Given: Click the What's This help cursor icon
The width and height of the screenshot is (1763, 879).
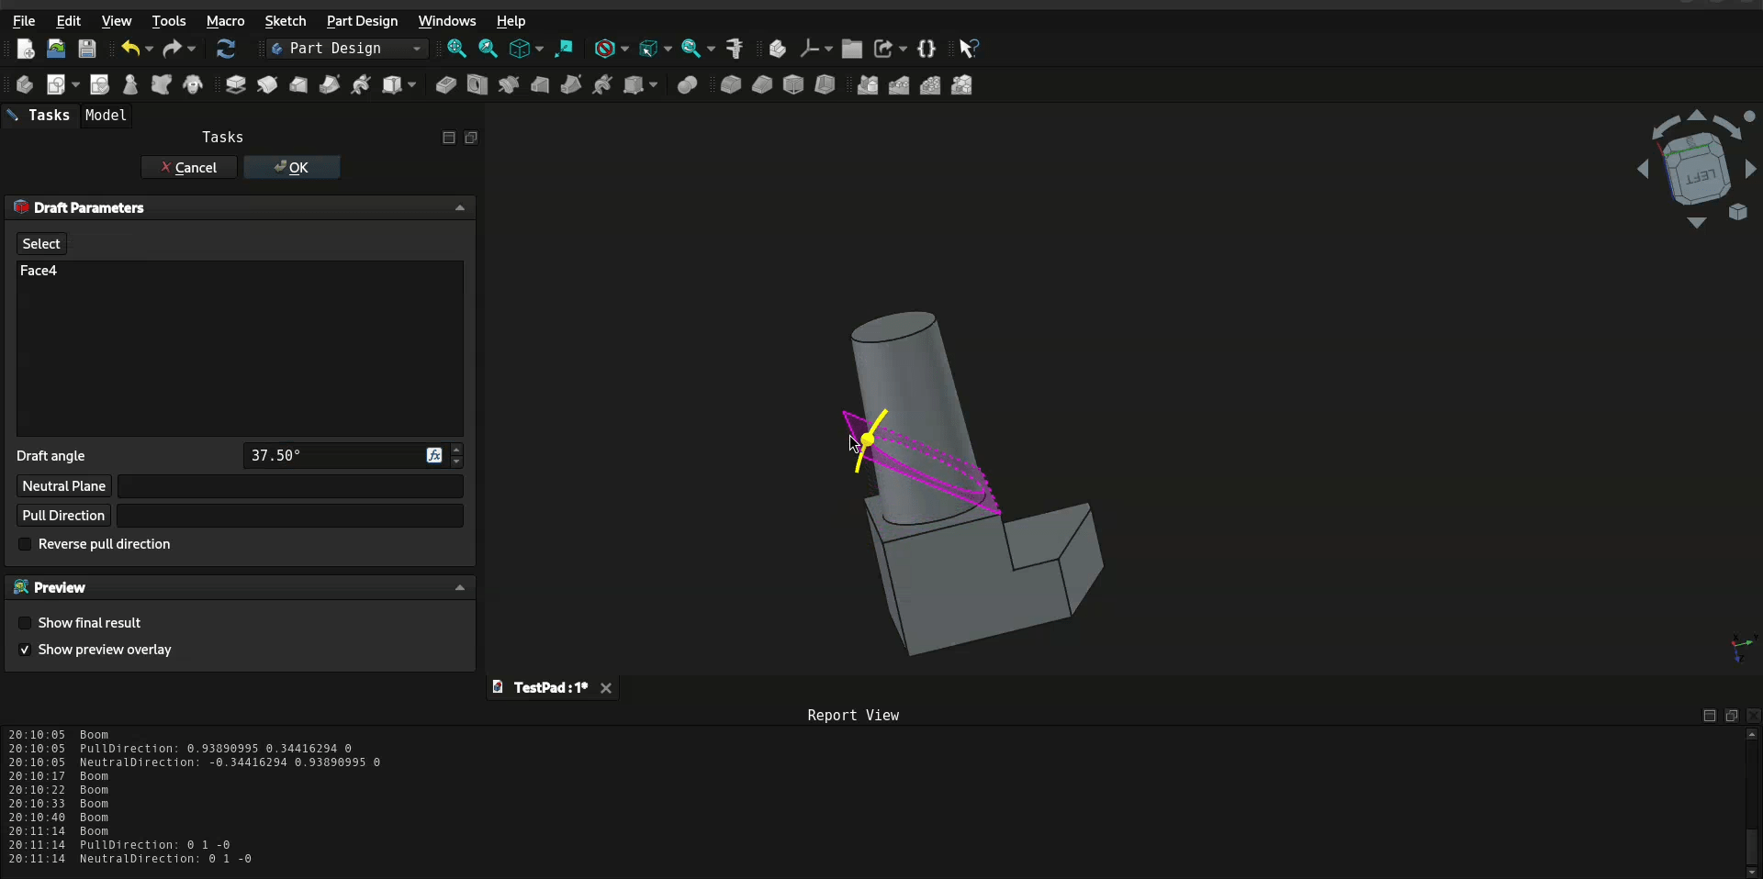Looking at the screenshot, I should [969, 49].
